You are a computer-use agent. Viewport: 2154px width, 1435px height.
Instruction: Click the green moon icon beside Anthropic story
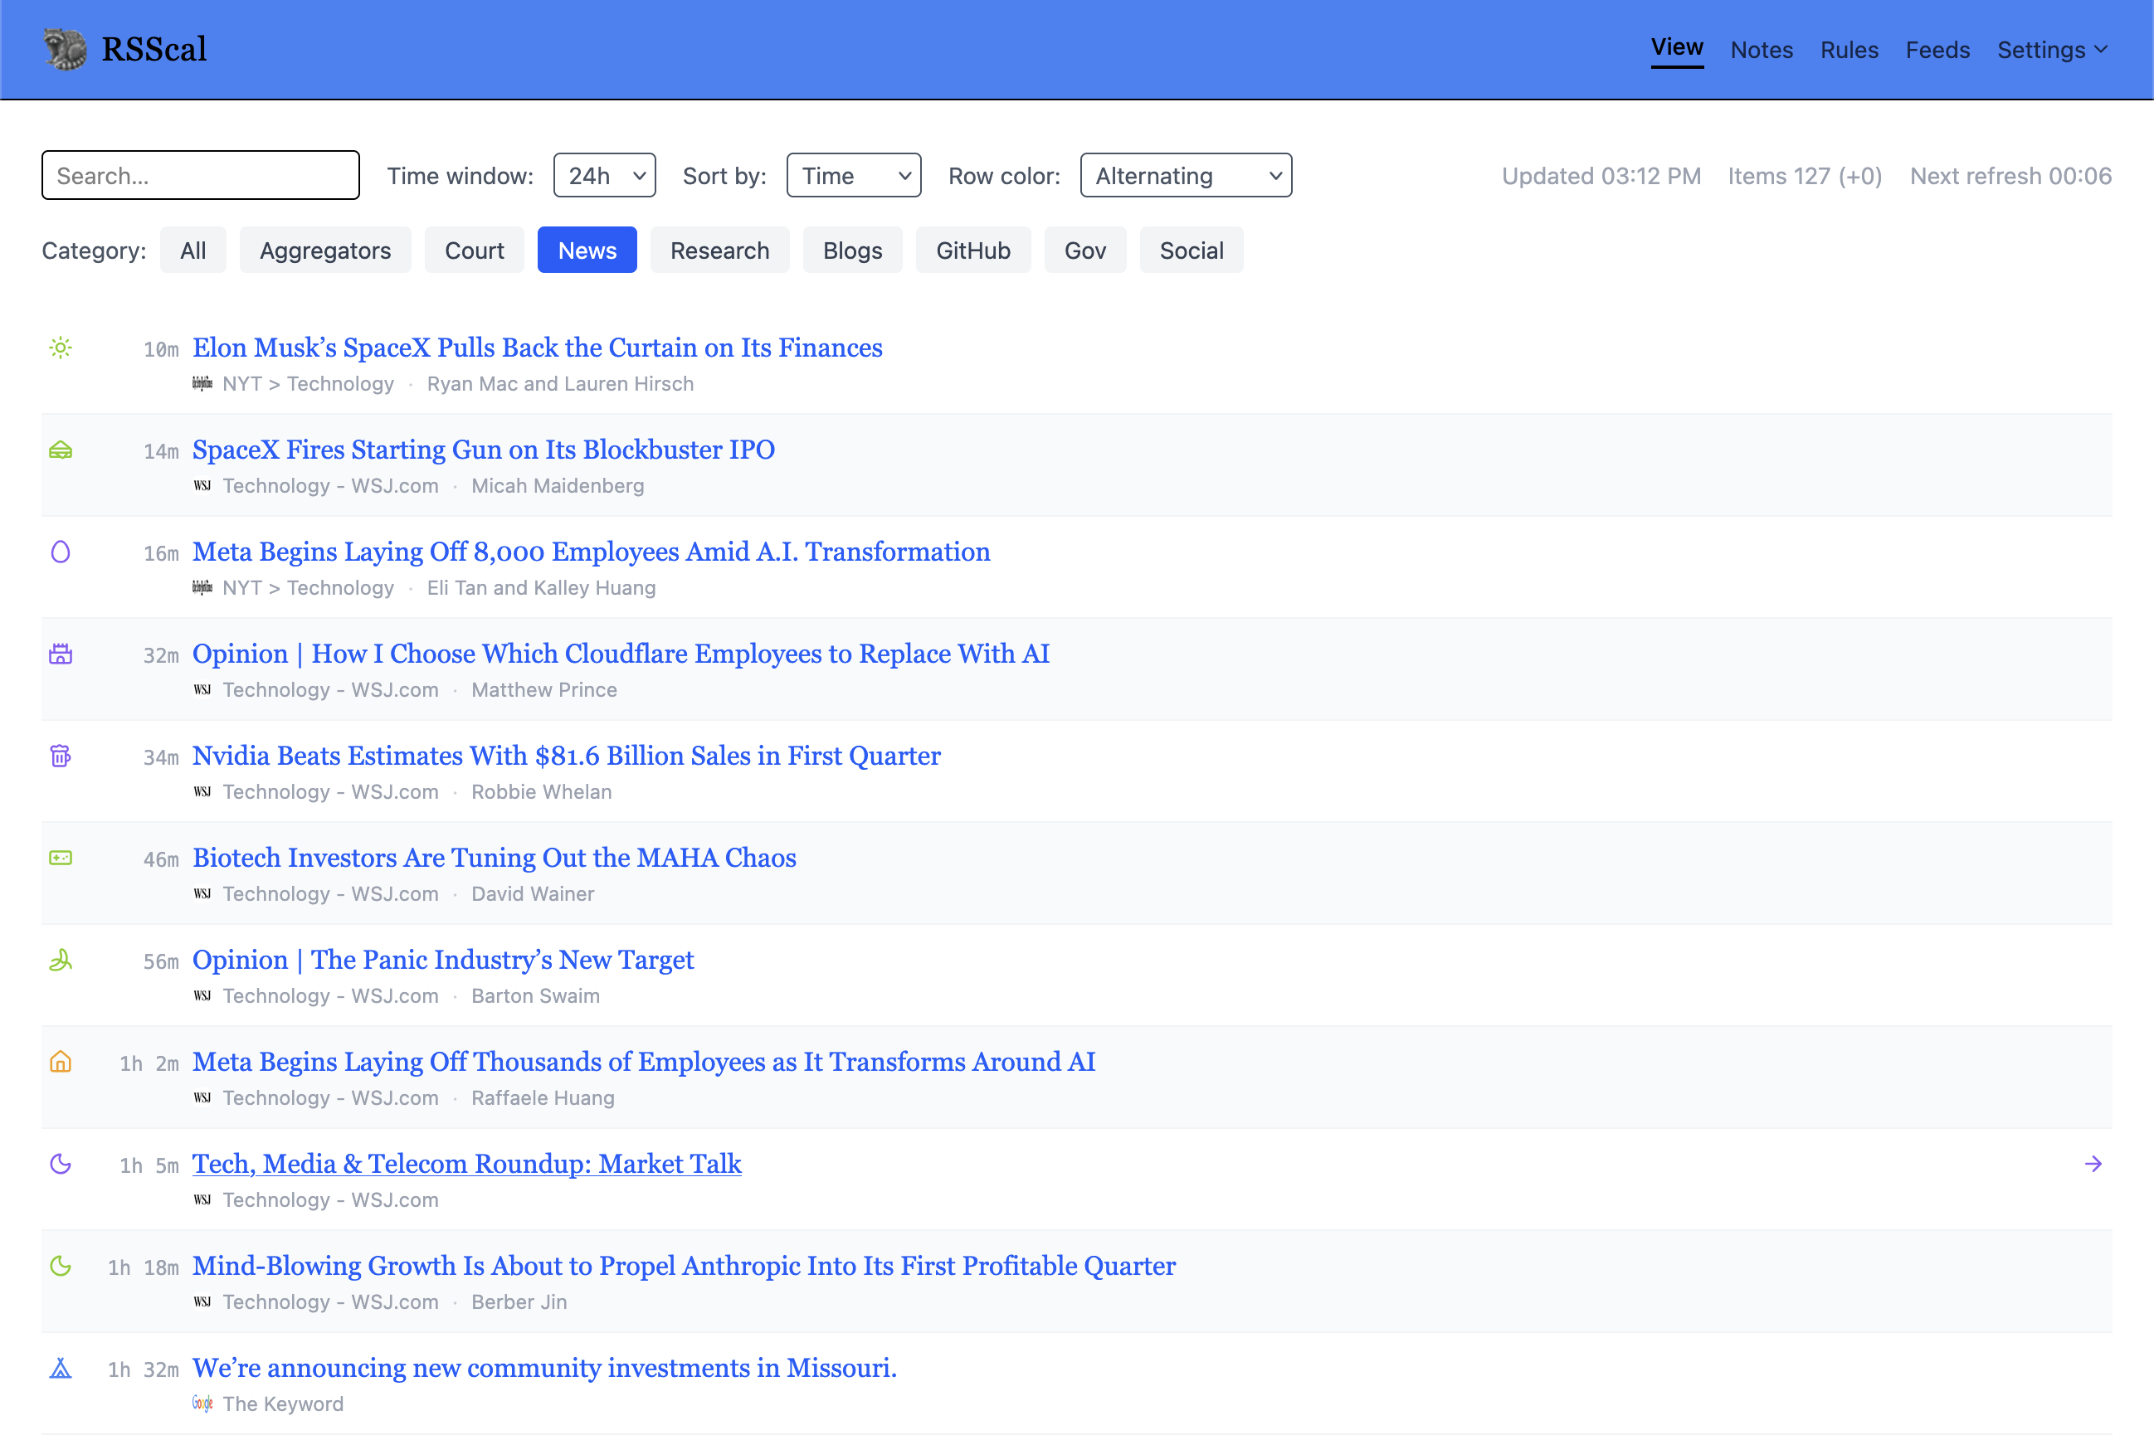click(x=61, y=1267)
